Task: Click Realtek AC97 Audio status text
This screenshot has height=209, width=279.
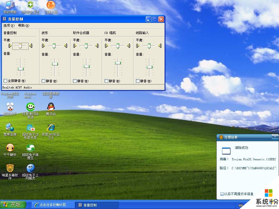Action: click(17, 87)
